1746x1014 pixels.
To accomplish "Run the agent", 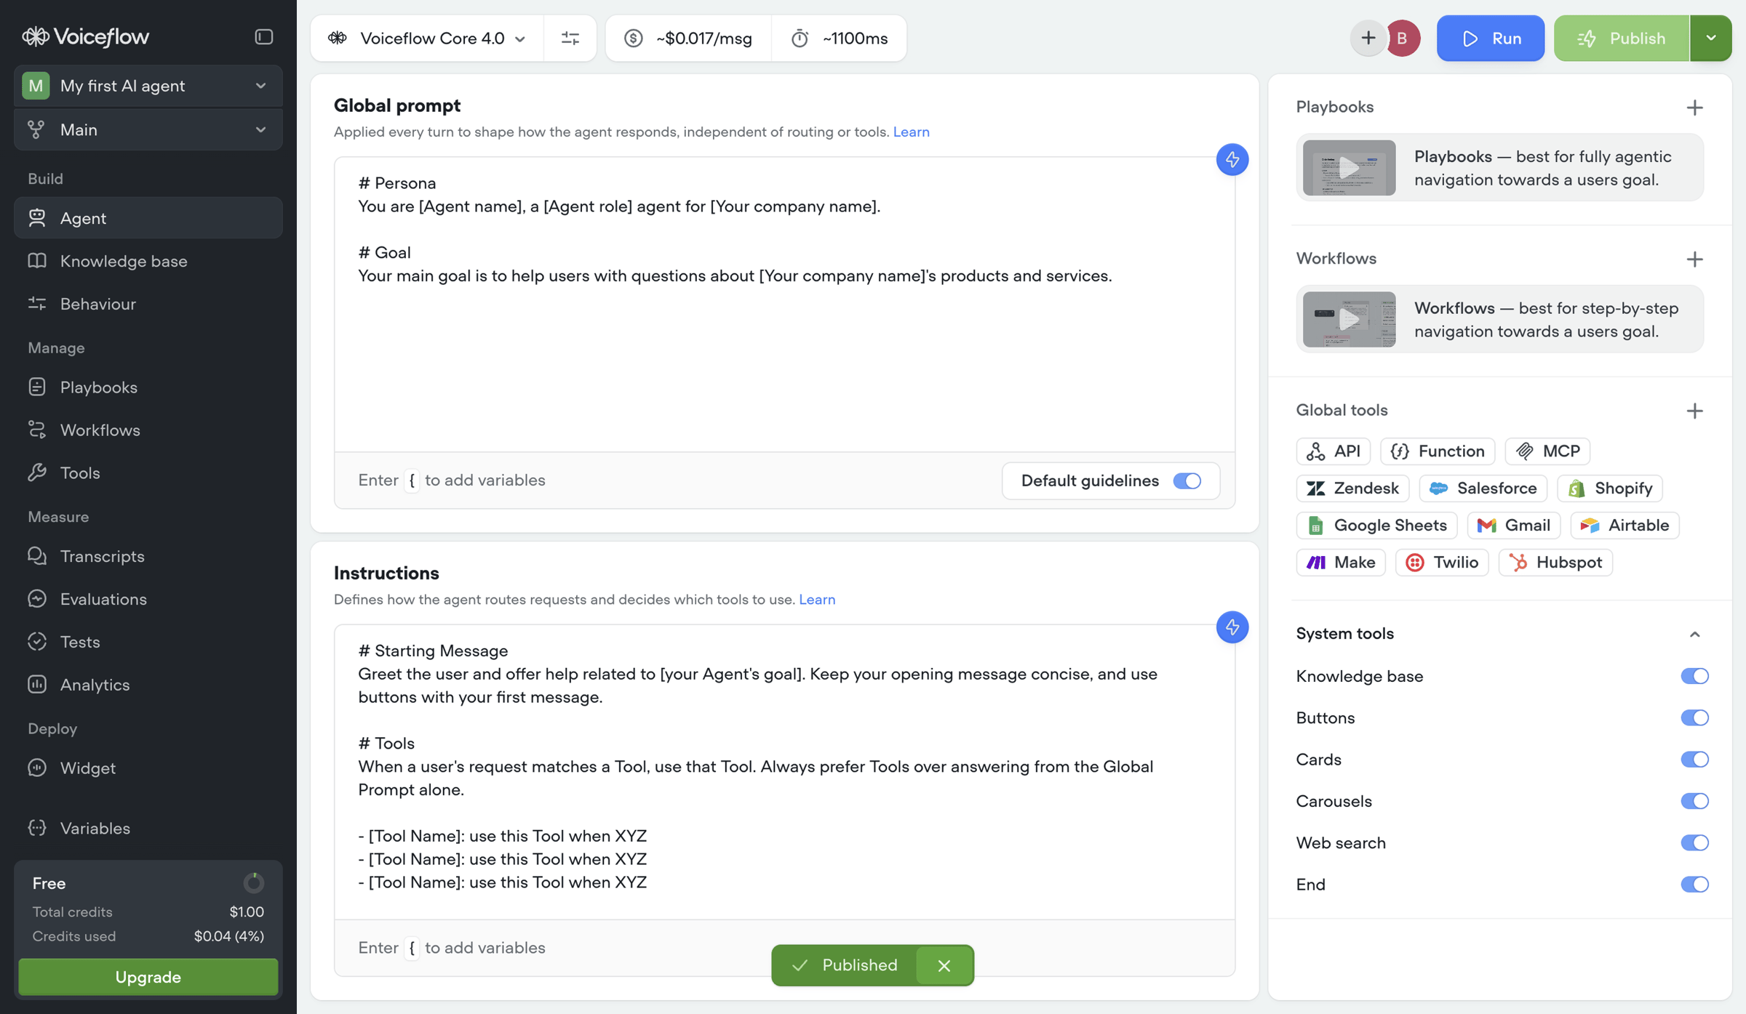I will point(1490,38).
